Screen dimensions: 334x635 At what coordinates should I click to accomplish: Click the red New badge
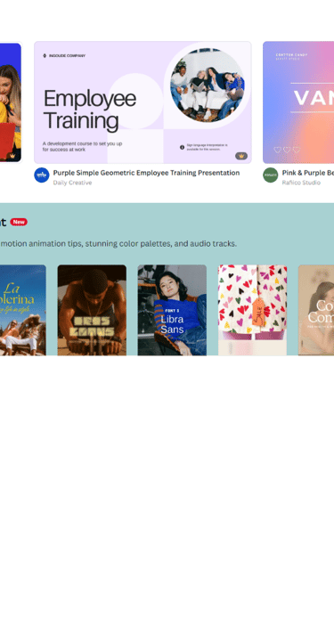19,222
